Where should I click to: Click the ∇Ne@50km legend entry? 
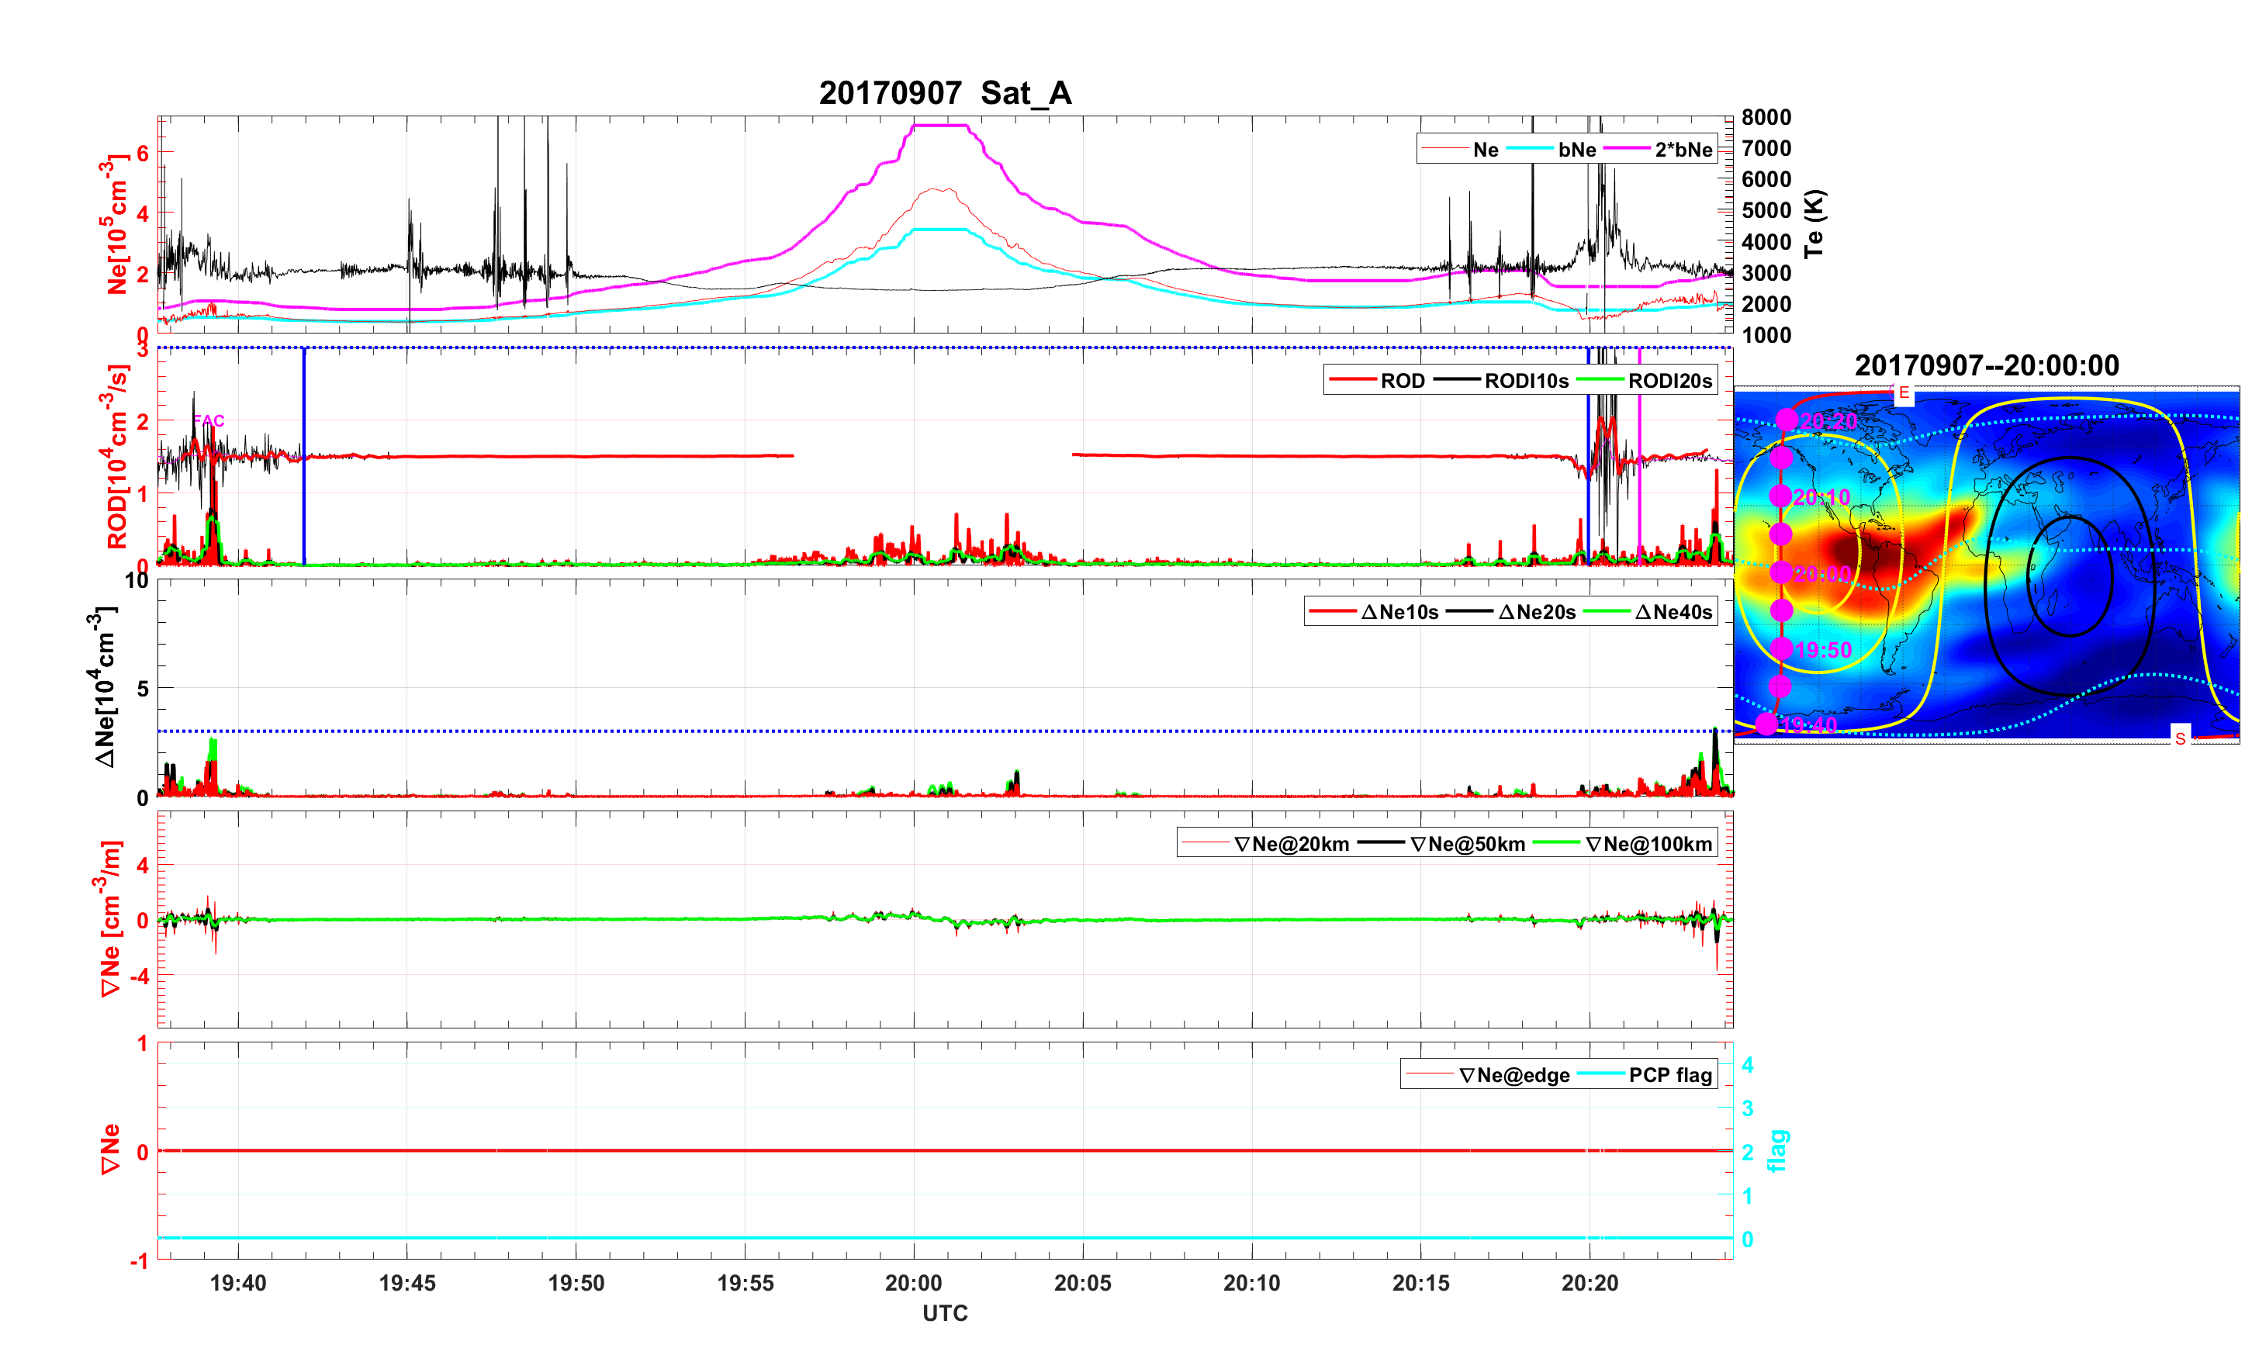pyautogui.click(x=1467, y=845)
